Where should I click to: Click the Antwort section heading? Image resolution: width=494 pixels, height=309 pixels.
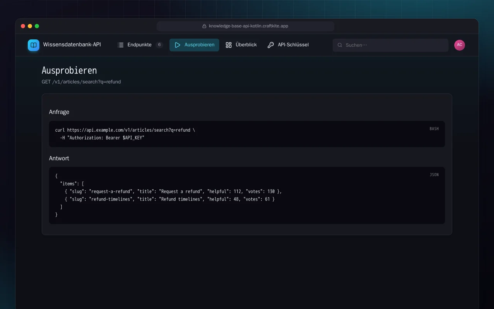click(59, 158)
